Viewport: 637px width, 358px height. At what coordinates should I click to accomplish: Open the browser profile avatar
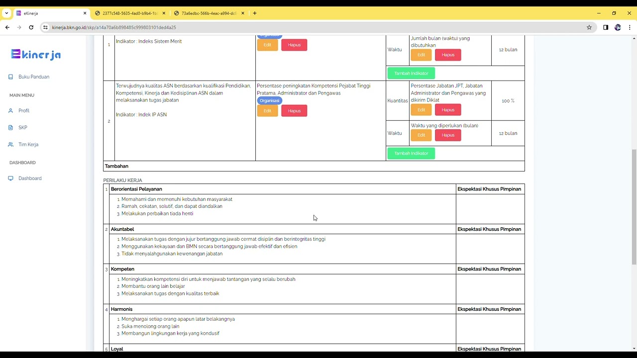618,27
